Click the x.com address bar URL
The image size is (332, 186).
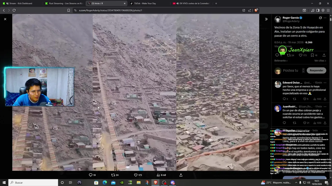(x=110, y=10)
